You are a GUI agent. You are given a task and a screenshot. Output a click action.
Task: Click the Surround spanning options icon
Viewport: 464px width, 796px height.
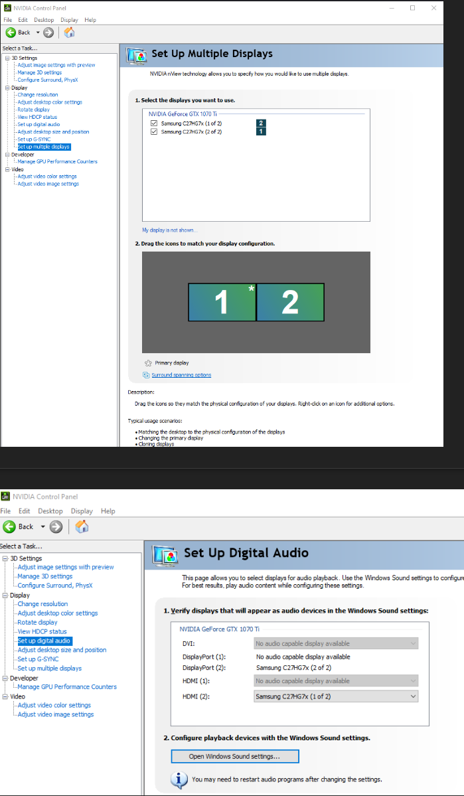pos(147,375)
